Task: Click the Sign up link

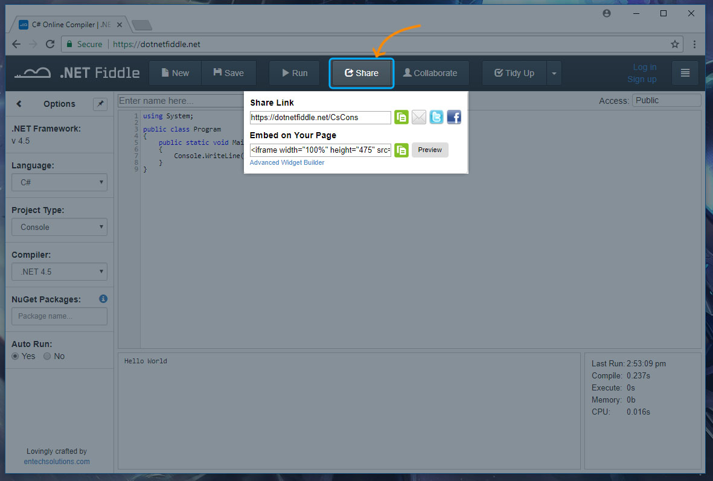Action: pyautogui.click(x=642, y=79)
